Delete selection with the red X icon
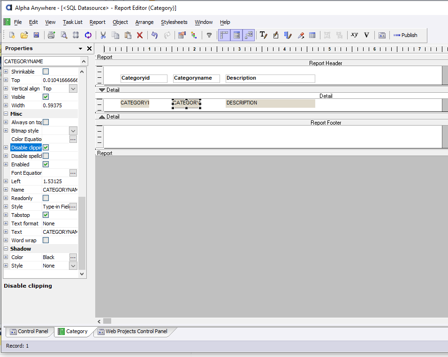Image resolution: width=448 pixels, height=357 pixels. coord(140,35)
